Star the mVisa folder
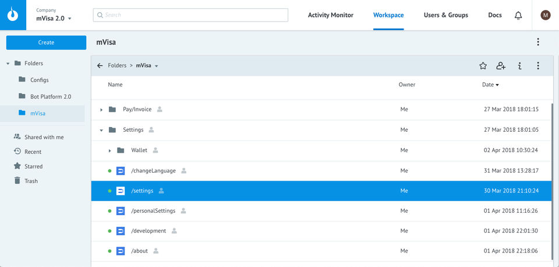The height and width of the screenshot is (267, 559). point(483,66)
